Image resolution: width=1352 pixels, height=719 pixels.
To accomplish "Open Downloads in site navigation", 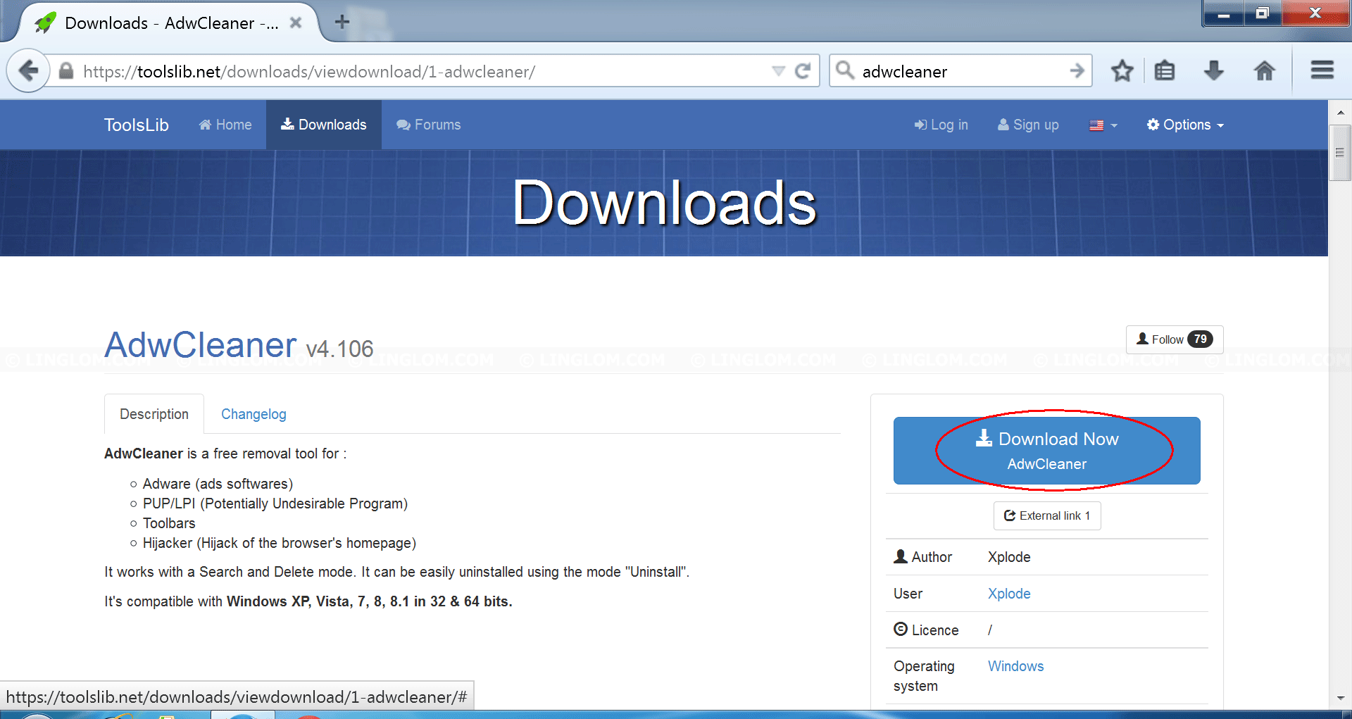I will tap(324, 125).
